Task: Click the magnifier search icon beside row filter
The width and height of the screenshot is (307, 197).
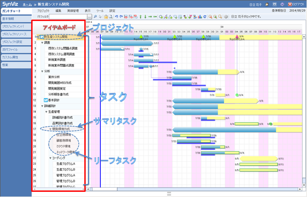Action: click(95, 17)
